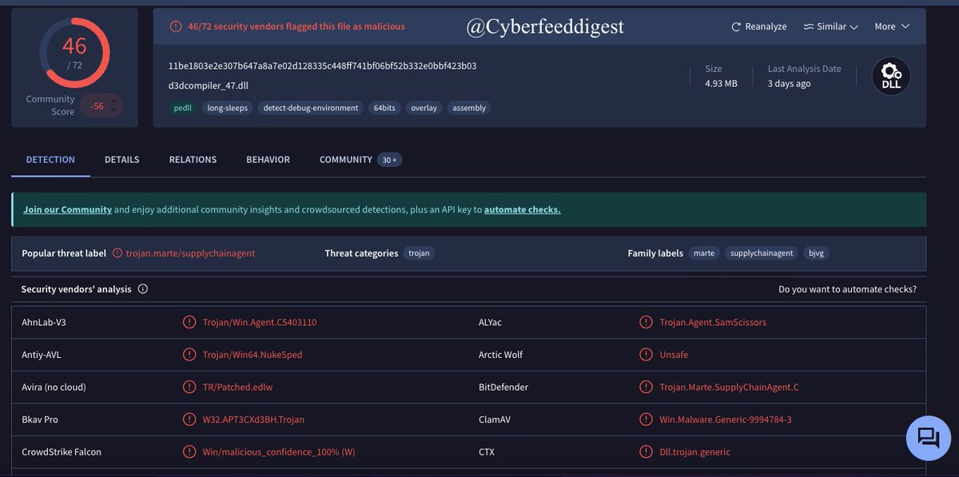Click the info icon beside Security vendors' analysis
The height and width of the screenshot is (477, 959).
[x=143, y=289]
